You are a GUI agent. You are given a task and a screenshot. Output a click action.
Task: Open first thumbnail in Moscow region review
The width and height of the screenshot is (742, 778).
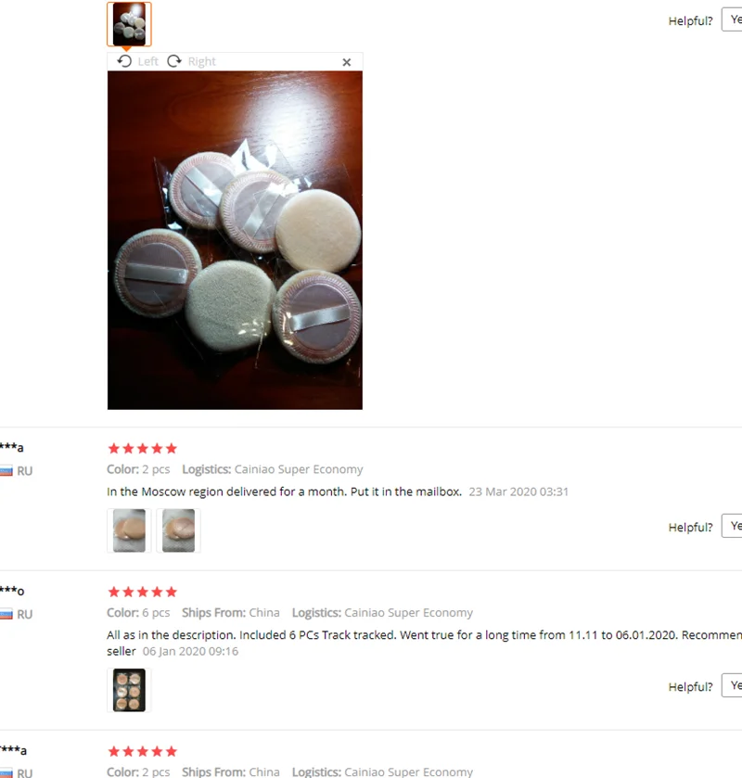click(129, 530)
